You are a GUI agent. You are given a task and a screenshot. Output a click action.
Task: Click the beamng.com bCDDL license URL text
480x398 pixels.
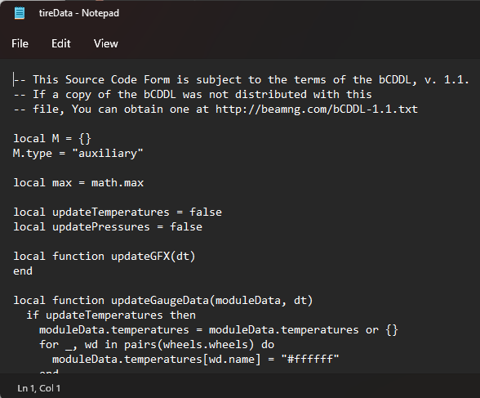pyautogui.click(x=317, y=109)
